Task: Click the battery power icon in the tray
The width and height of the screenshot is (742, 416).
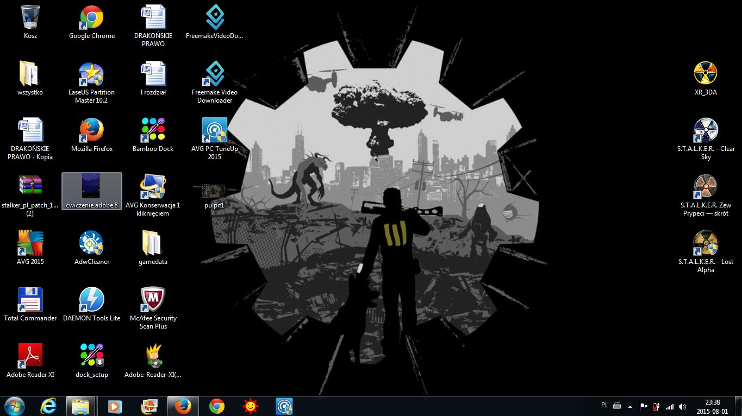Action: click(656, 406)
